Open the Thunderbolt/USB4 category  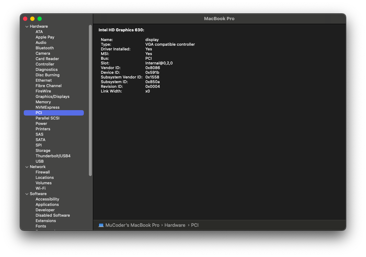pyautogui.click(x=53, y=156)
